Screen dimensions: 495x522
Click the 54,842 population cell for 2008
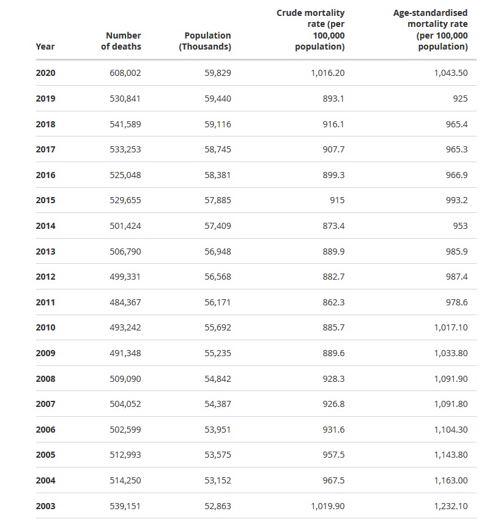pos(218,379)
